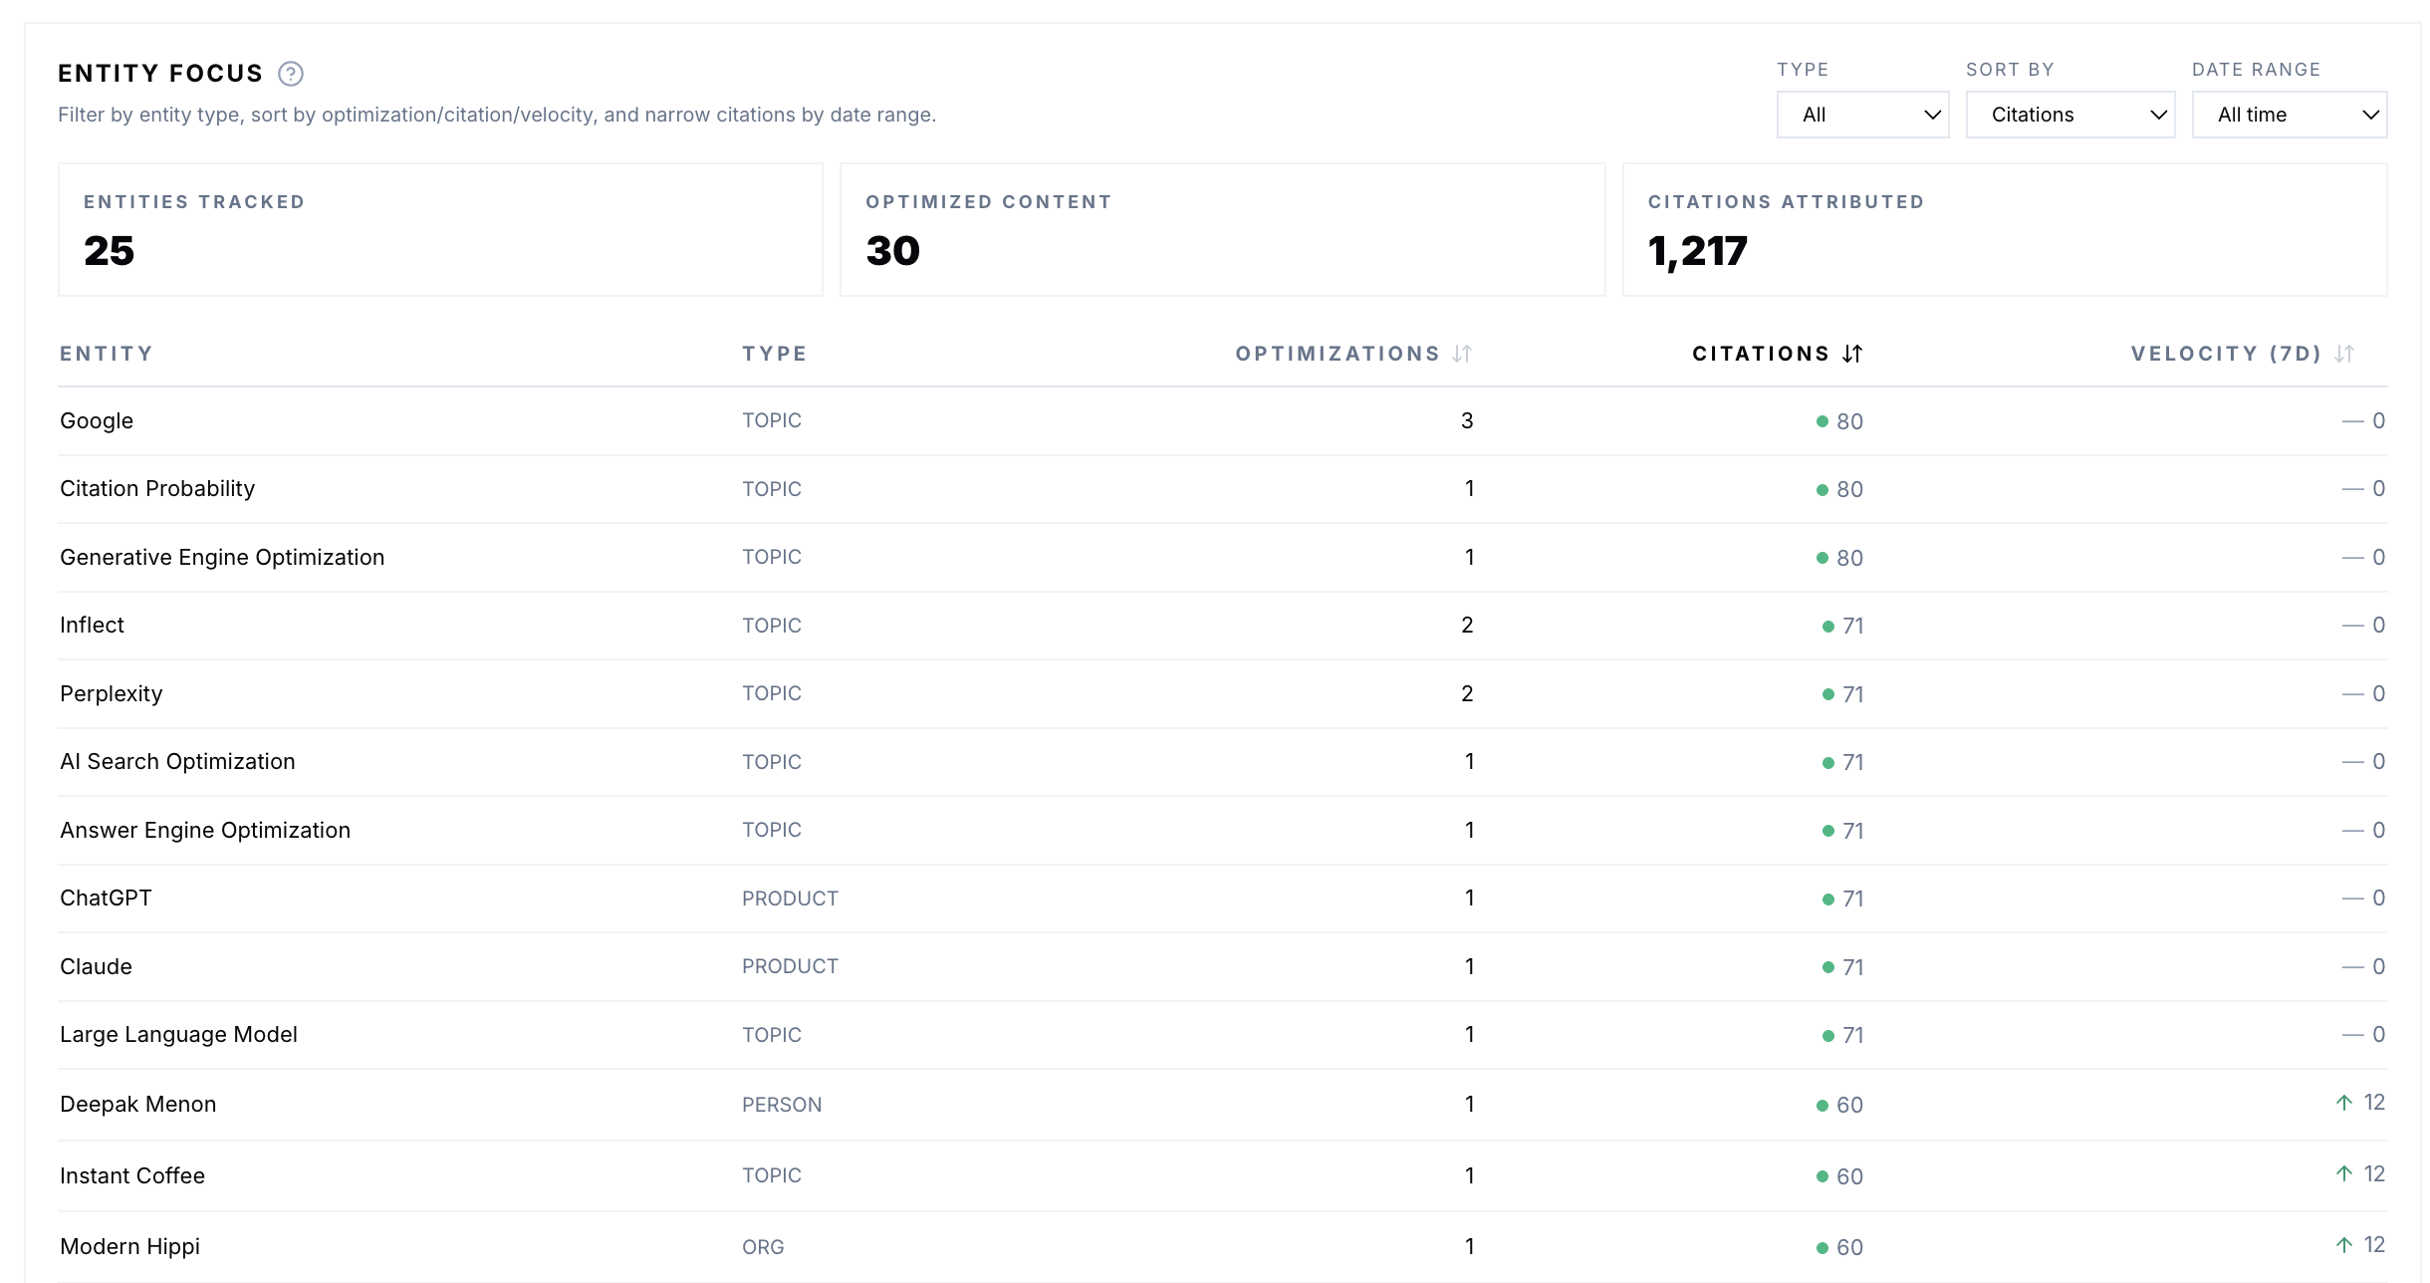Sort table by Optimizations header
This screenshot has width=2430, height=1283.
point(1337,354)
